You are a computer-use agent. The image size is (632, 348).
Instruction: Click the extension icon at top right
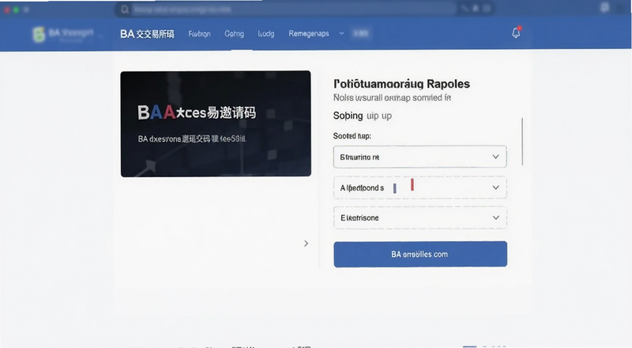(x=604, y=8)
